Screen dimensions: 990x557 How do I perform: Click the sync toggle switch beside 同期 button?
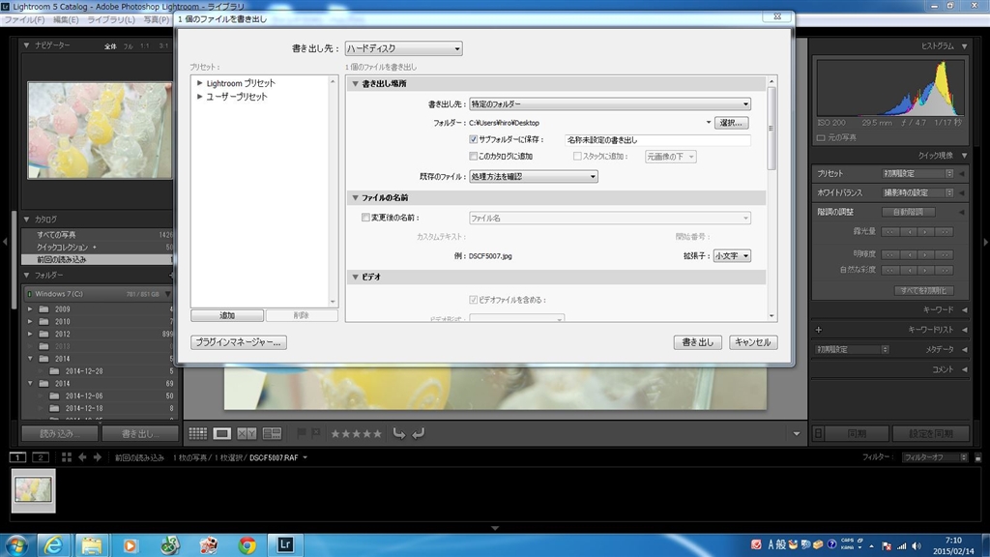pyautogui.click(x=818, y=434)
